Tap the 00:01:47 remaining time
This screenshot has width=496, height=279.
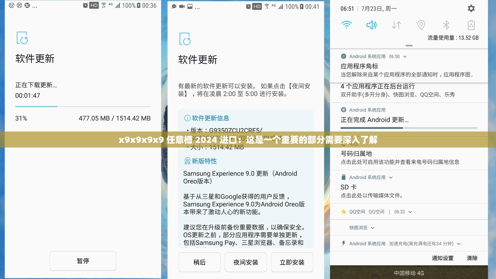(28, 96)
